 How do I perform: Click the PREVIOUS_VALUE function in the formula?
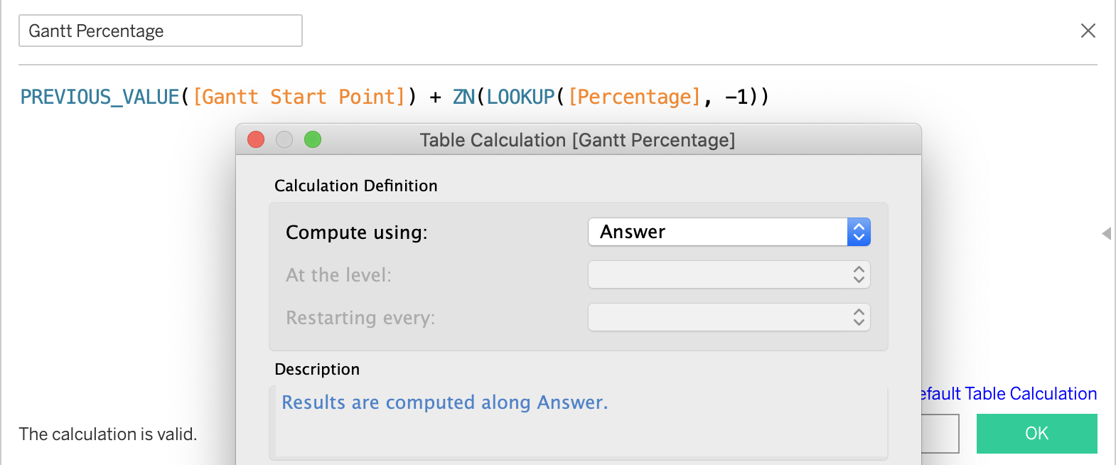point(100,97)
